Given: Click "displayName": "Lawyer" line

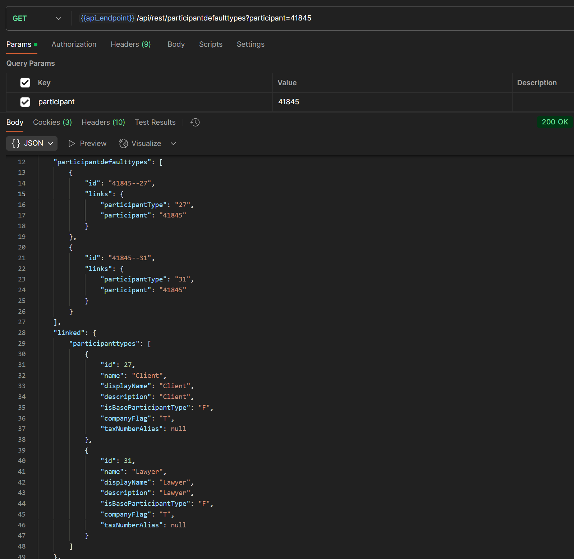Looking at the screenshot, I should point(147,482).
